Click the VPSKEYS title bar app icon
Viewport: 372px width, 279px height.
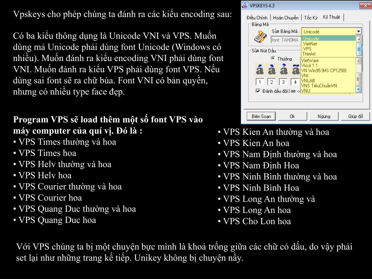point(245,5)
